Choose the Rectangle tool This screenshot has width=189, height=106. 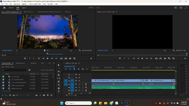click(x=59, y=85)
